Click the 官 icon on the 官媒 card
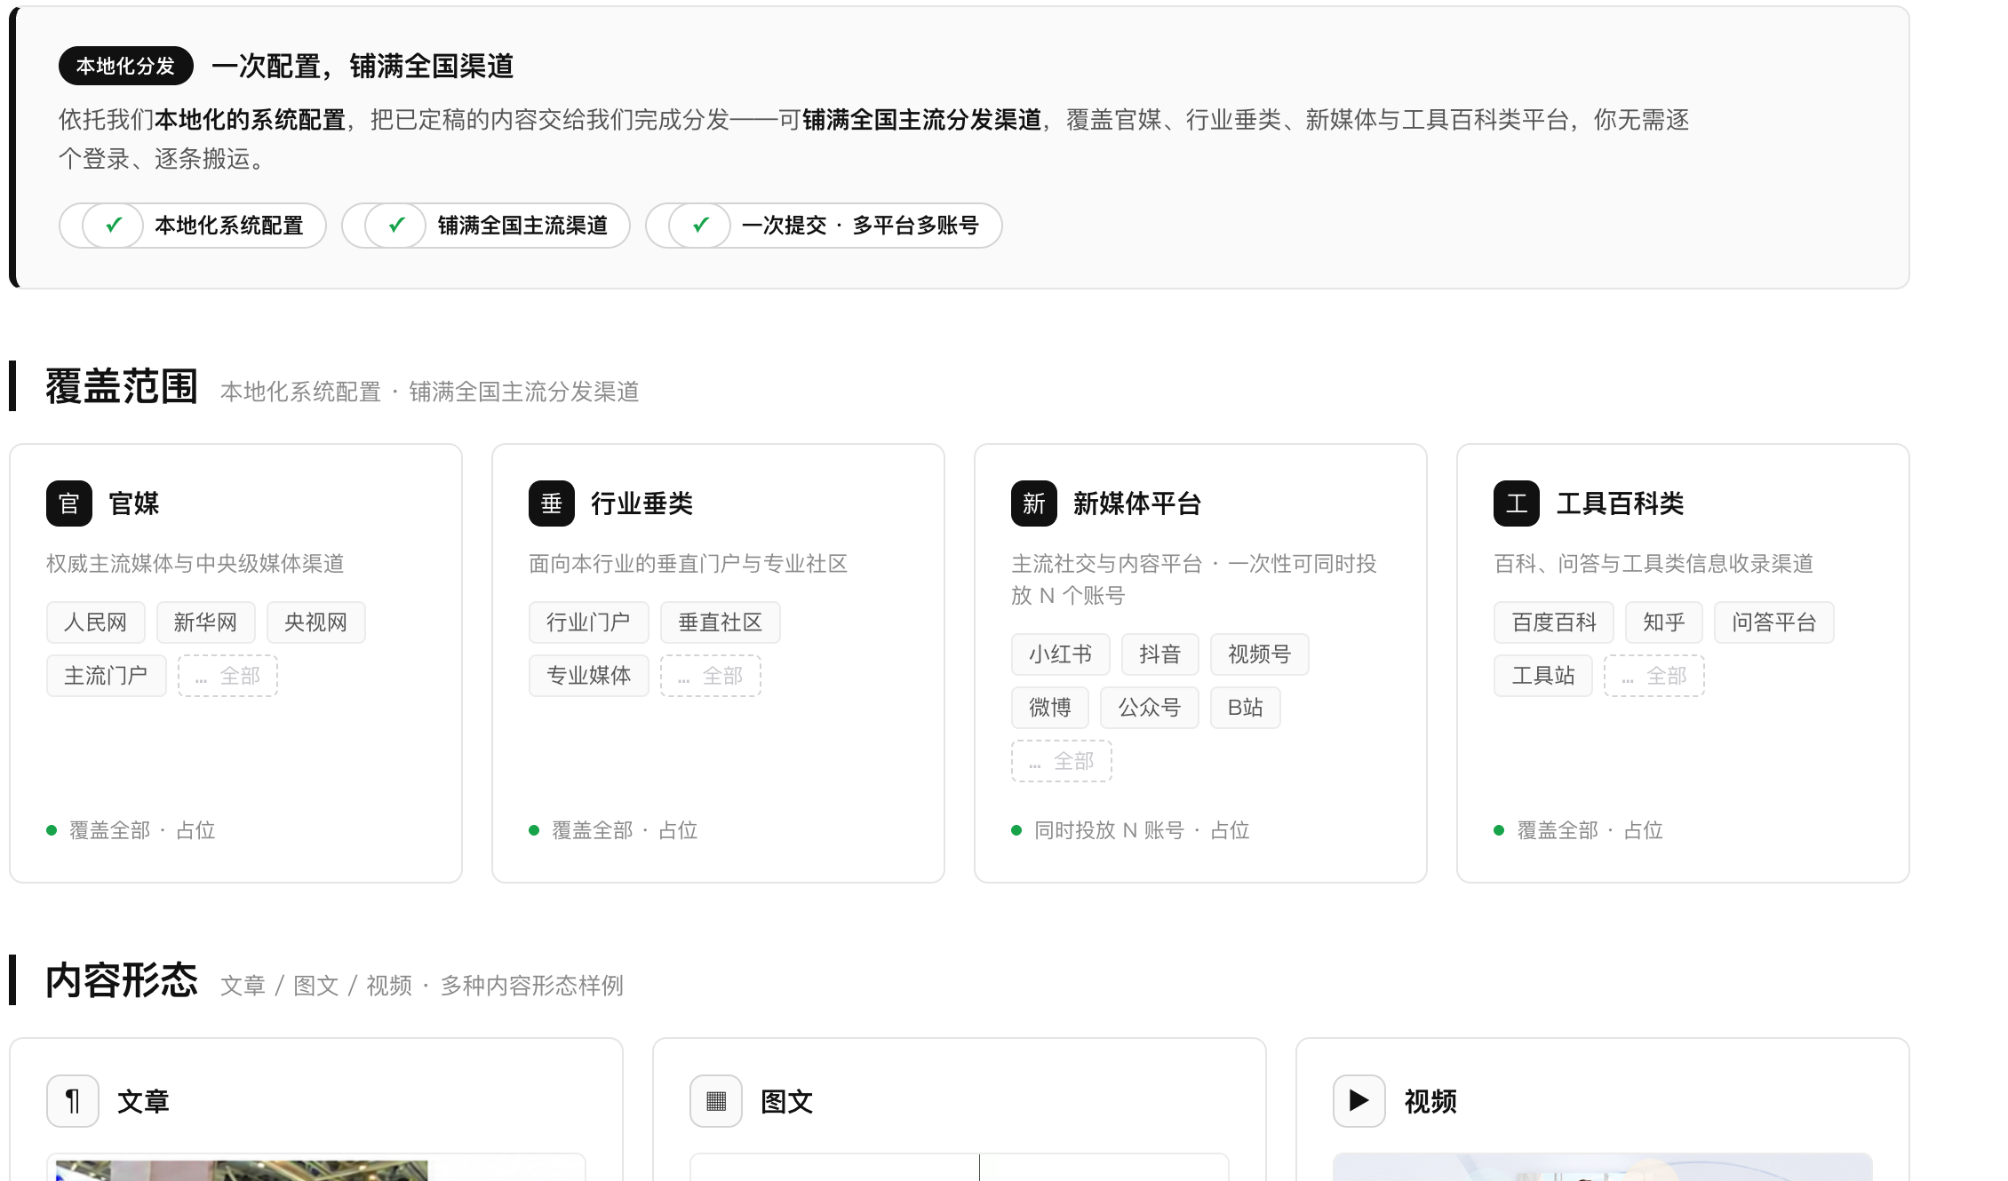 pos(69,503)
